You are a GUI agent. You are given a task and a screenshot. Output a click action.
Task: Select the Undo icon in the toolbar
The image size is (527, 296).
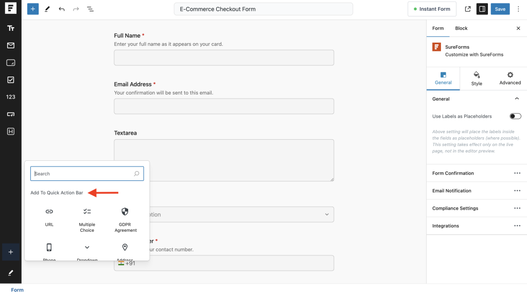pyautogui.click(x=62, y=9)
